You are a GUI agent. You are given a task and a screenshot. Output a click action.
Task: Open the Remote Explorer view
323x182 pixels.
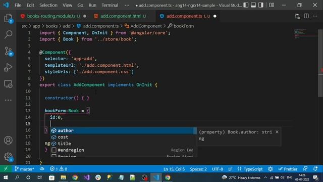point(8,84)
